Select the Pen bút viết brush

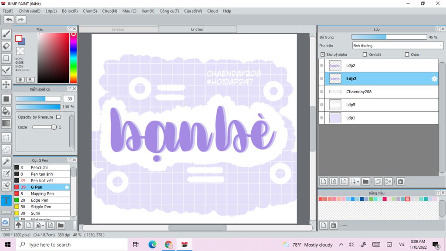point(42,180)
